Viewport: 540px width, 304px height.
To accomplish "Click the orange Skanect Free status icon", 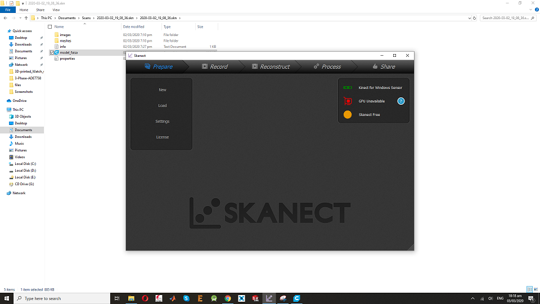I will [x=348, y=114].
